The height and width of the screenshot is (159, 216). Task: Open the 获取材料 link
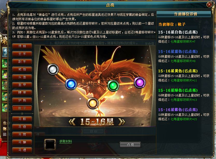coord(66,141)
